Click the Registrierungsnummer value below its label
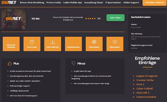This screenshot has height=102, width=167. [134, 48]
